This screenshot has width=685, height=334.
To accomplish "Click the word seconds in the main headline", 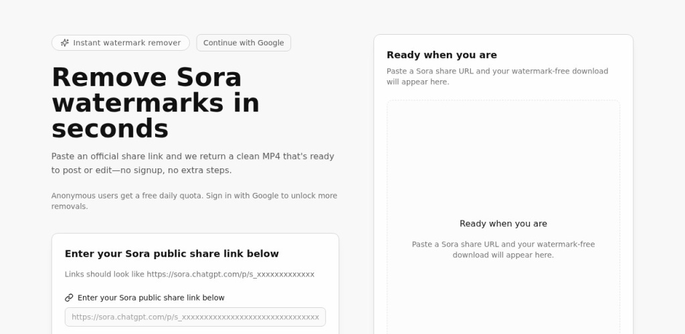I will tap(110, 128).
